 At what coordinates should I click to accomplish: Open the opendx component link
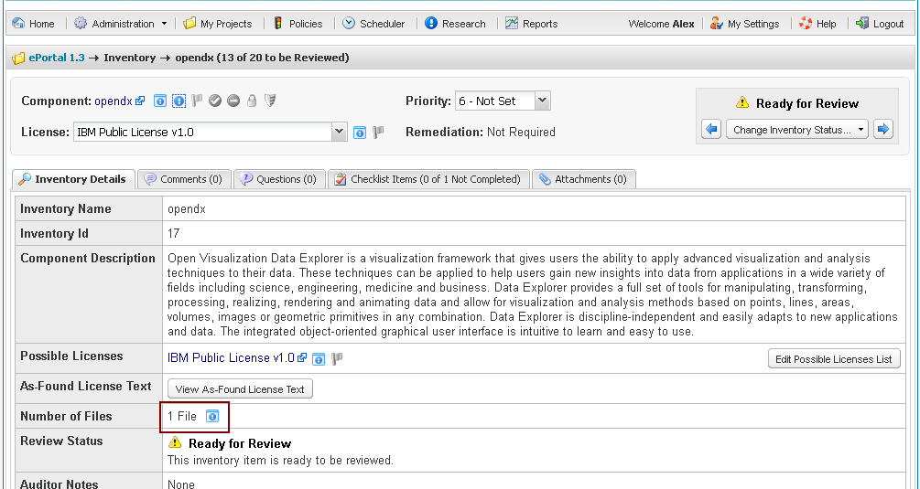click(114, 101)
